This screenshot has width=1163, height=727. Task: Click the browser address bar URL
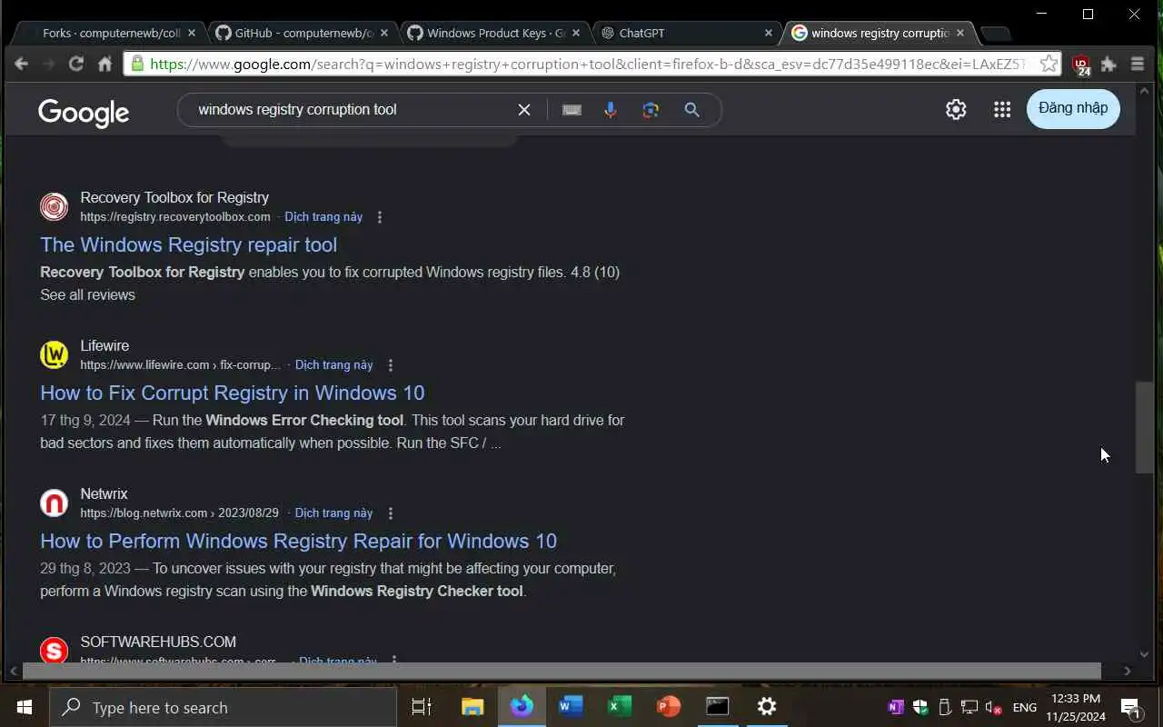pos(587,64)
